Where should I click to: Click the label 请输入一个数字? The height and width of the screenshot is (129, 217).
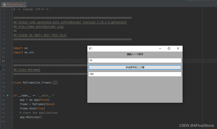135,54
